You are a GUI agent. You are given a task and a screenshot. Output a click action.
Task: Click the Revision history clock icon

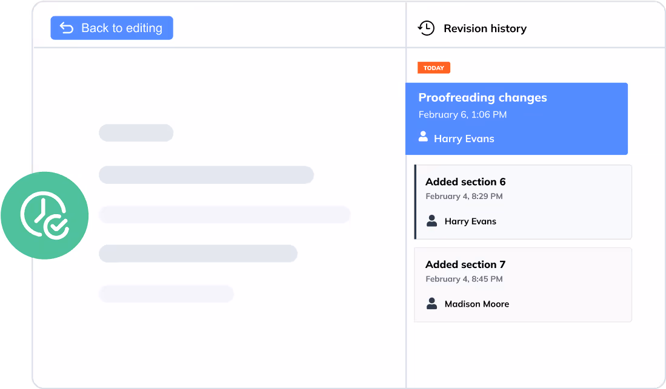coord(426,28)
